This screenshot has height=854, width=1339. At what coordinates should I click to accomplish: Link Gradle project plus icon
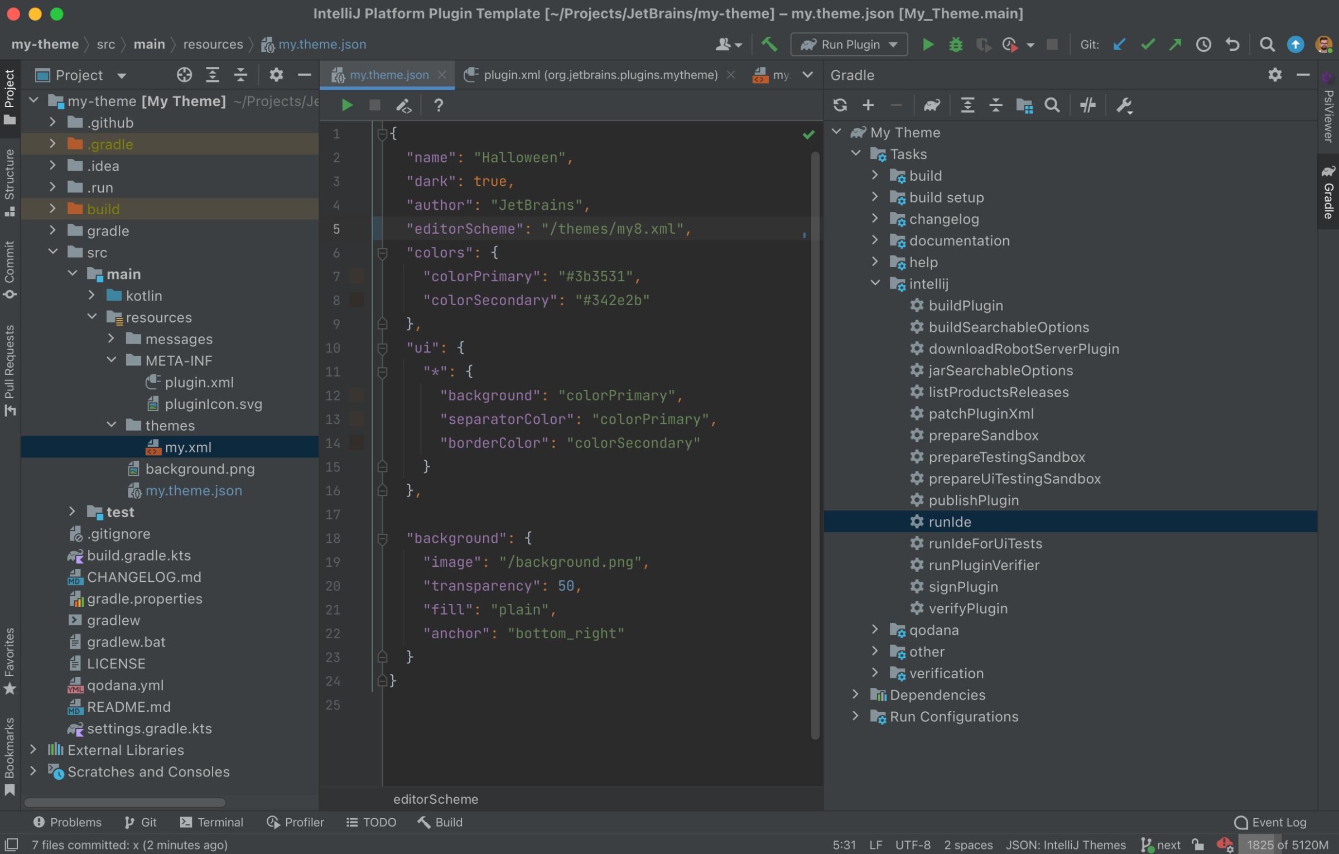868,105
